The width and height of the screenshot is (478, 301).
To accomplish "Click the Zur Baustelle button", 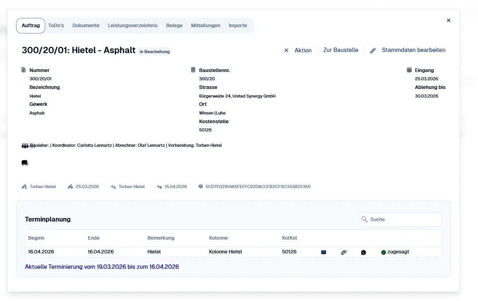I will [x=340, y=50].
